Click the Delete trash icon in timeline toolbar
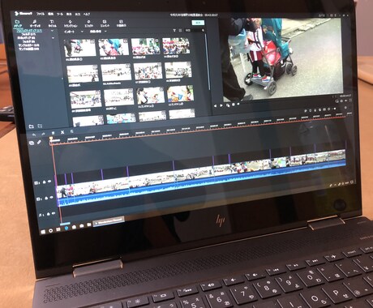The width and height of the screenshot is (373, 308). (53, 133)
